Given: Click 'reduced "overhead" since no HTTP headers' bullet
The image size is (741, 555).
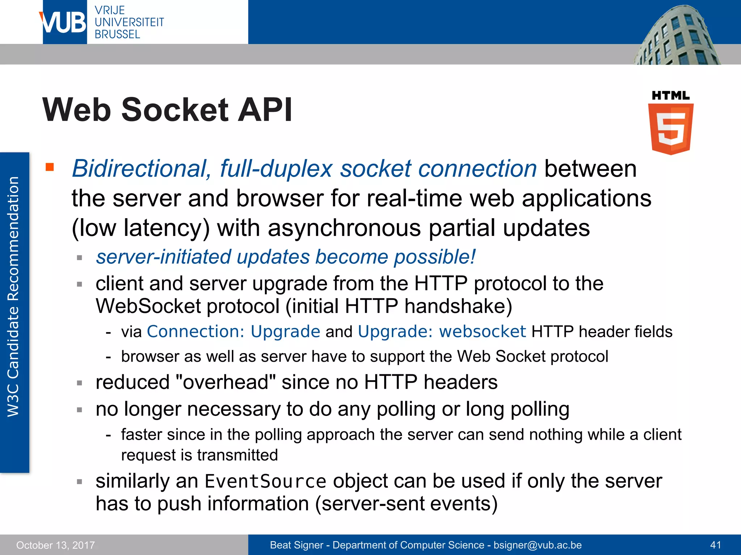Looking at the screenshot, I should pos(297,382).
